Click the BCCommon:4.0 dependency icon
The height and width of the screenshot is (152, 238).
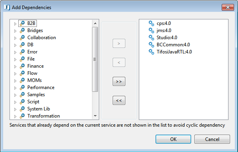[x=151, y=45]
